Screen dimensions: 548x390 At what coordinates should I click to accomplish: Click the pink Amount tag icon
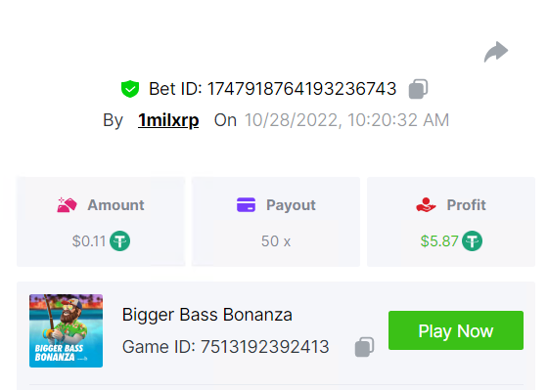[67, 205]
